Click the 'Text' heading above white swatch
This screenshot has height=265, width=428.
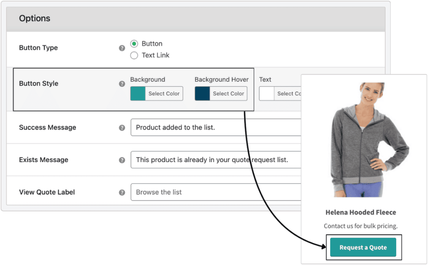coord(265,79)
